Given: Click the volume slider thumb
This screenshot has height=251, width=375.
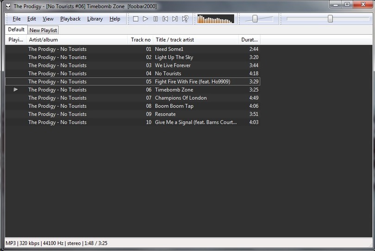Looking at the screenshot, I should (x=255, y=18).
